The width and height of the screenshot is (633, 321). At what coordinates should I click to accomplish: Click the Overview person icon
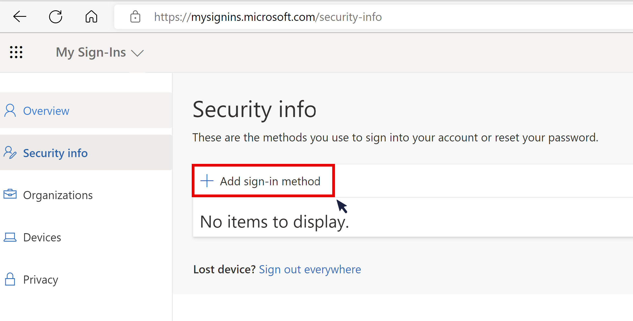tap(10, 111)
